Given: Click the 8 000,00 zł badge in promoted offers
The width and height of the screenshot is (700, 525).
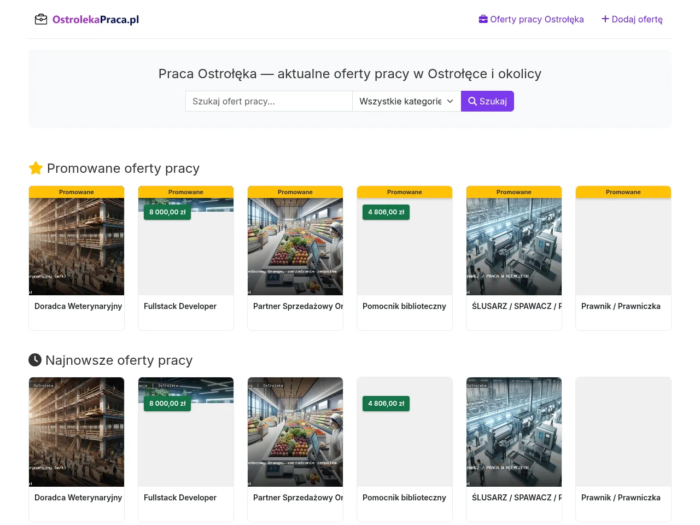Looking at the screenshot, I should coord(167,212).
